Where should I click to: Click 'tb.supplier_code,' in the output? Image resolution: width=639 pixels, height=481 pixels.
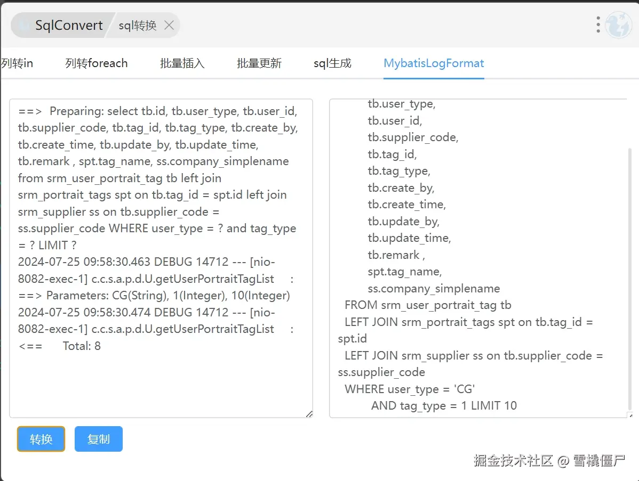[x=413, y=137]
